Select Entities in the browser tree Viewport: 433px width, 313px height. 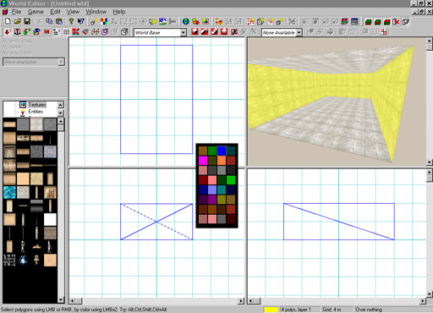point(36,112)
